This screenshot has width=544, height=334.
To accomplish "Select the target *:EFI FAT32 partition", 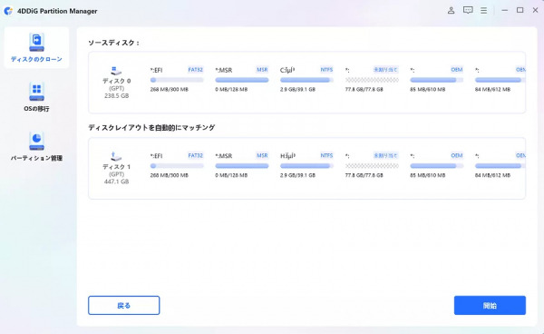I will pyautogui.click(x=177, y=165).
